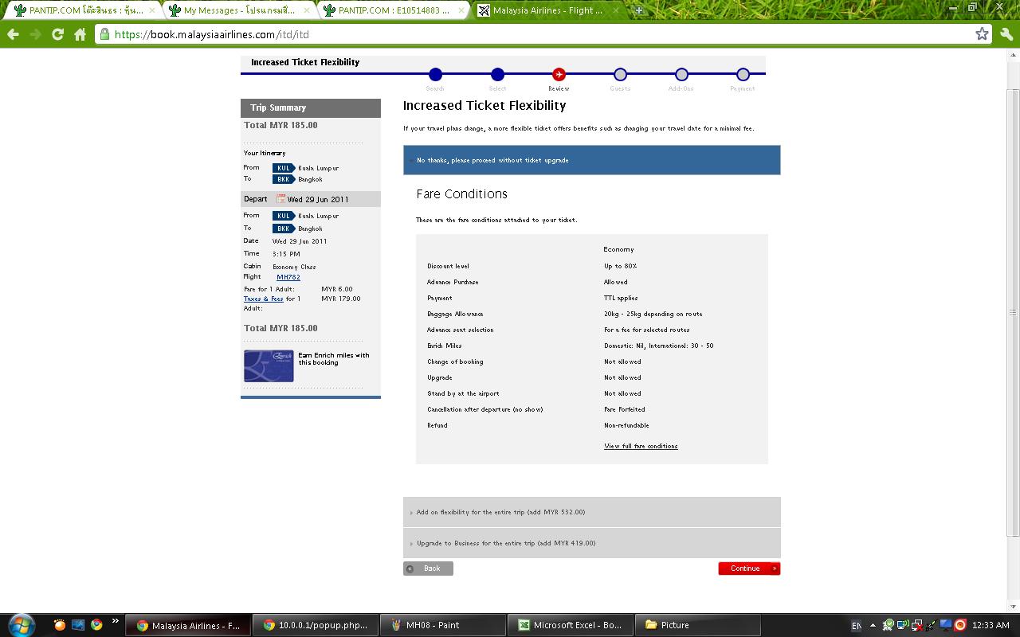The width and height of the screenshot is (1020, 637).
Task: Click the 'Up to 80%' discount level value
Action: 620,266
